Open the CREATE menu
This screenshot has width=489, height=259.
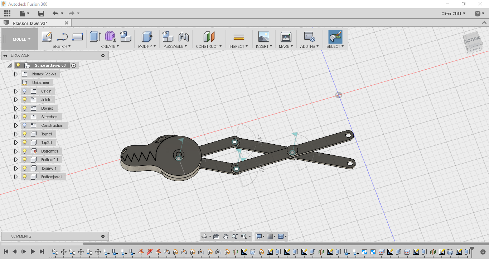click(x=110, y=46)
